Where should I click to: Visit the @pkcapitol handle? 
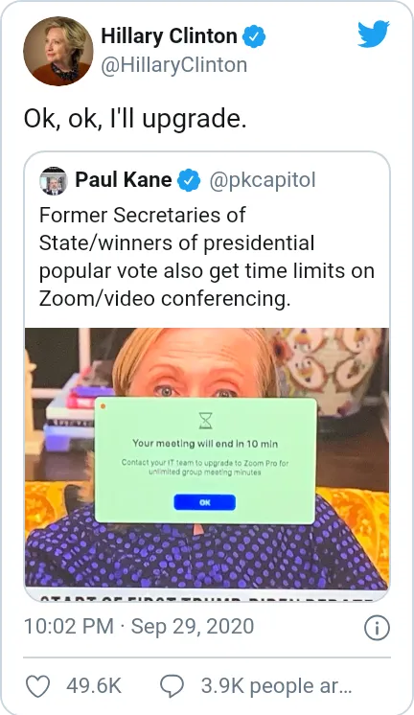tap(263, 180)
